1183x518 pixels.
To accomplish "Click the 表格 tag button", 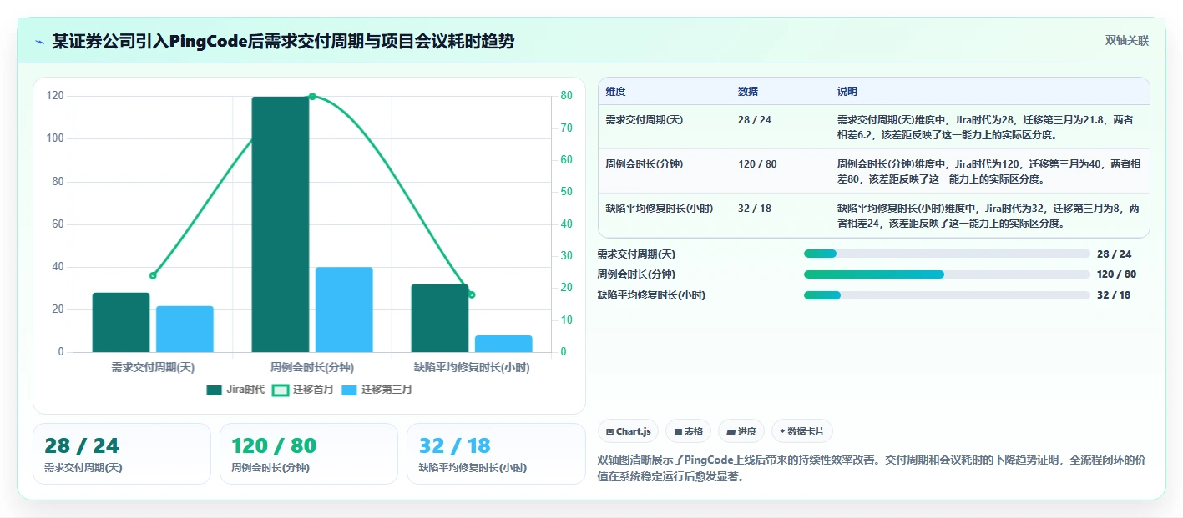I will (x=688, y=431).
